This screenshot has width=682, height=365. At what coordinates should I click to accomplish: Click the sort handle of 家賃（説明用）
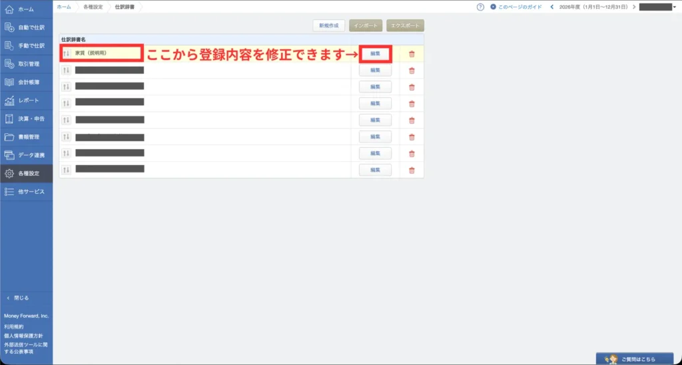coord(66,53)
